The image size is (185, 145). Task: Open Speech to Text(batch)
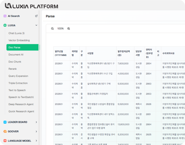[x=21, y=97]
